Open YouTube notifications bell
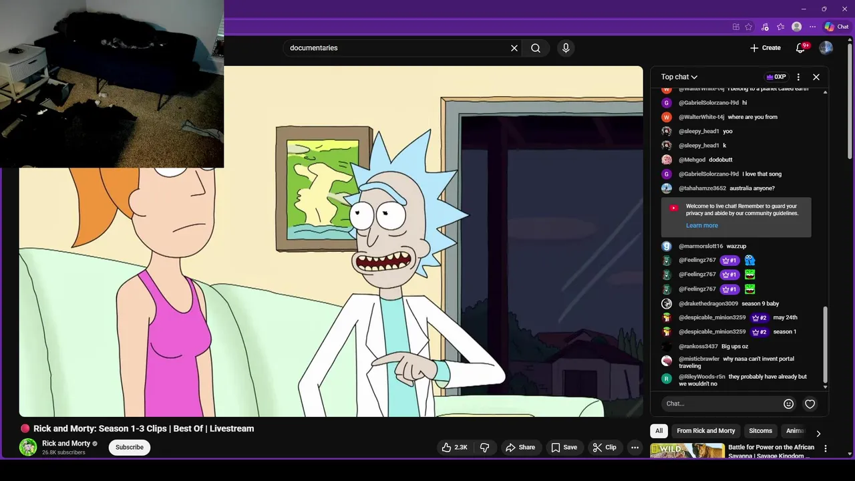The image size is (855, 481). [x=800, y=48]
